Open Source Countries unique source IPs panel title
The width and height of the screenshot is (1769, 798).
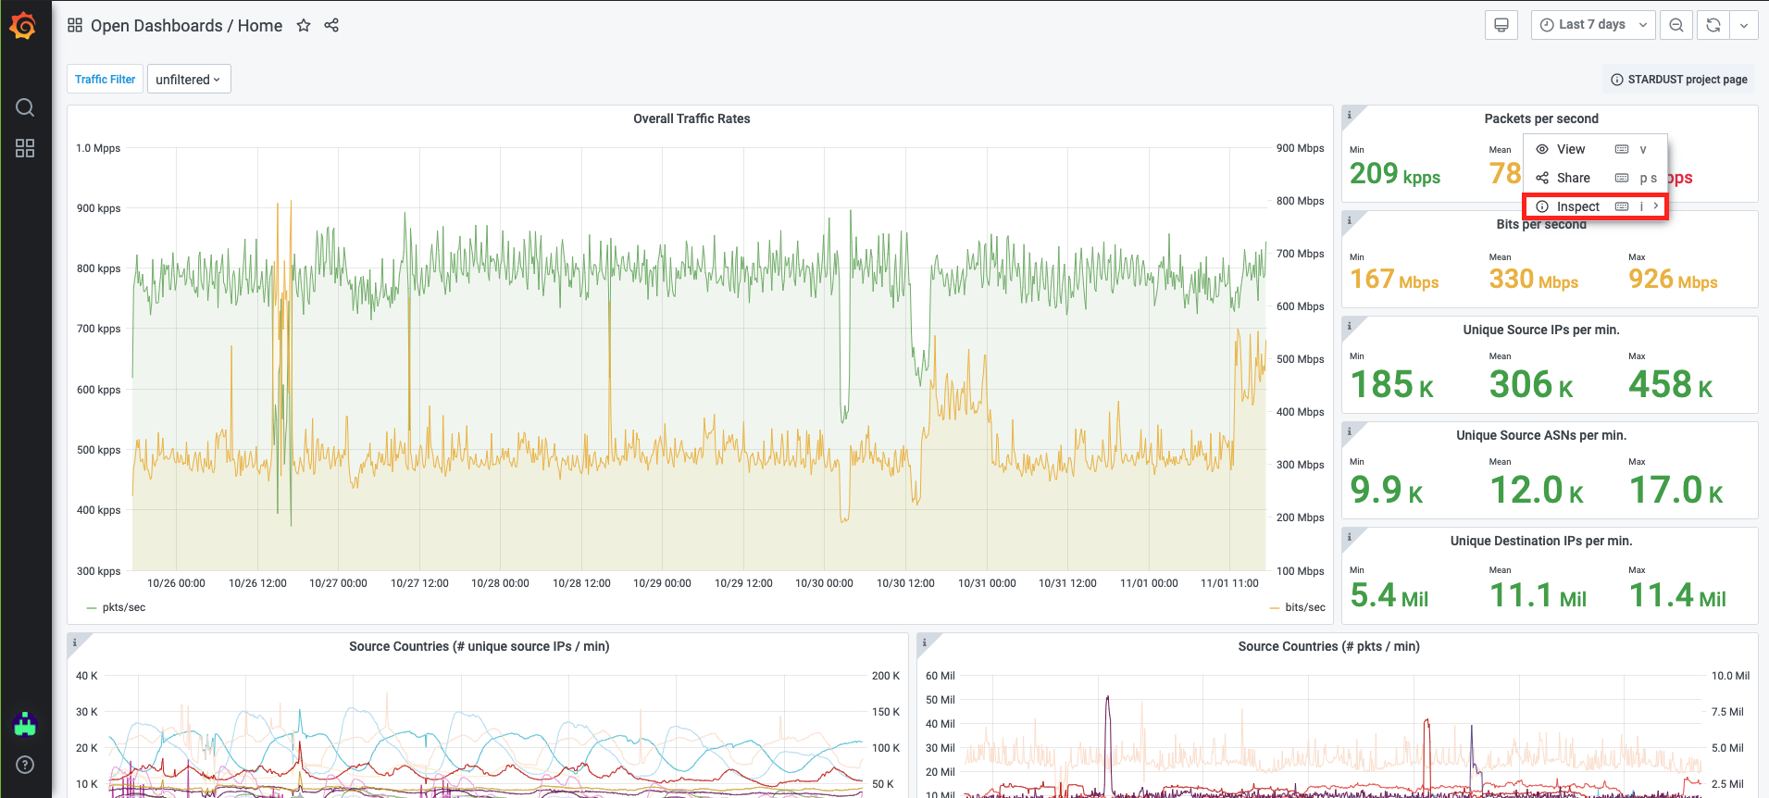point(479,646)
